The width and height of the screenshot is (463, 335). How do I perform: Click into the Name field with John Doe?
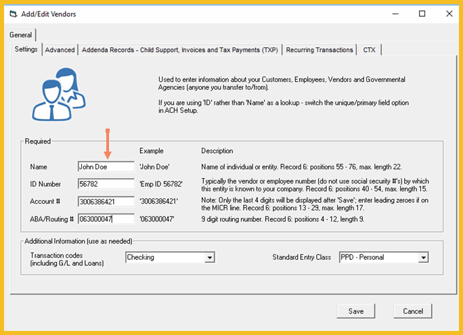106,166
